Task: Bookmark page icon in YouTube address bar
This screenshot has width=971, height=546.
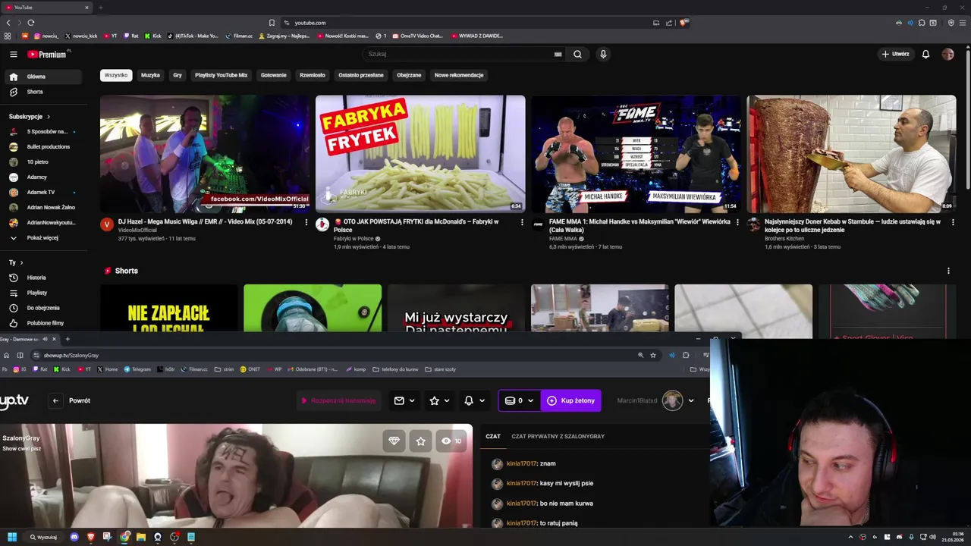Action: coord(272,23)
